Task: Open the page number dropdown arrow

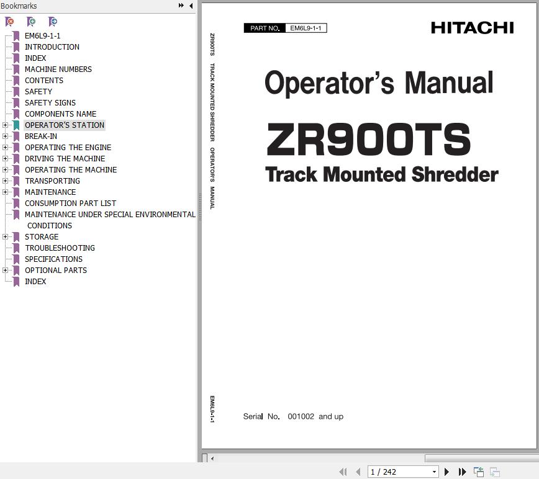Action: [434, 472]
